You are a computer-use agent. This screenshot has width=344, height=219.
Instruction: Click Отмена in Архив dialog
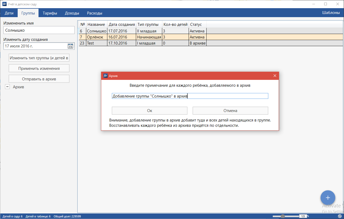(230, 111)
